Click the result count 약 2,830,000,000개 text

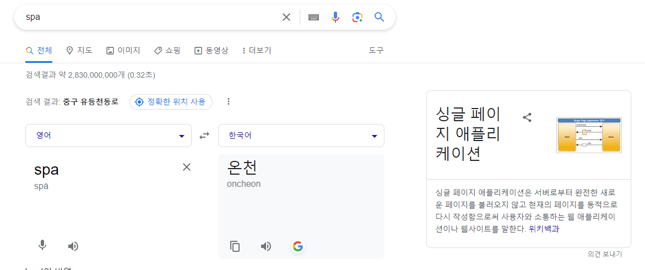[92, 75]
